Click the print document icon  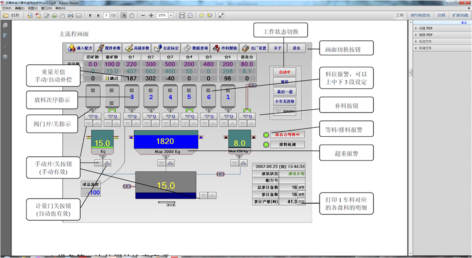click(71, 15)
